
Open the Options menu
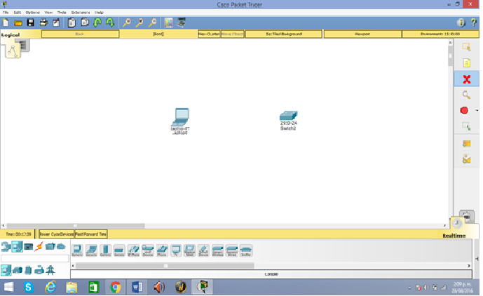(x=33, y=13)
